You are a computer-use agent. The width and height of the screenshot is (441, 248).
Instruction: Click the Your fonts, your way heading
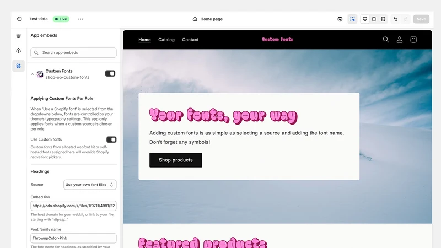223,116
